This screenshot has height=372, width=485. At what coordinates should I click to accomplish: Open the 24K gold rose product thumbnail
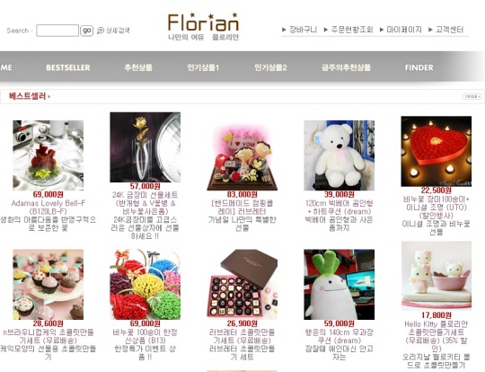145,147
